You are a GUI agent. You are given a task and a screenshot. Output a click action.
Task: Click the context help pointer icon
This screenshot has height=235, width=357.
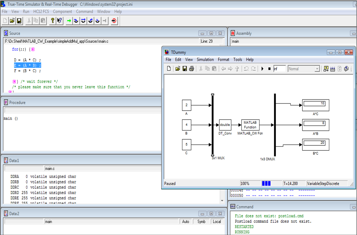60,21
